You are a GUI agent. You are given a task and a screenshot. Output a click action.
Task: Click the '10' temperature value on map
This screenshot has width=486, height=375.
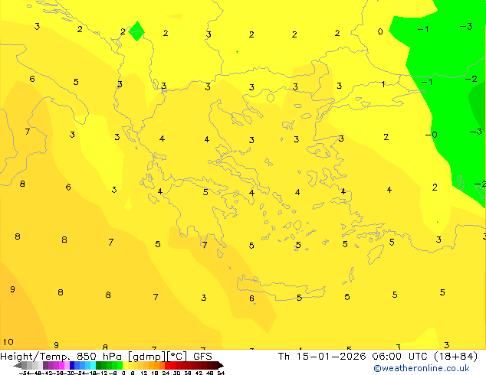pos(8,342)
